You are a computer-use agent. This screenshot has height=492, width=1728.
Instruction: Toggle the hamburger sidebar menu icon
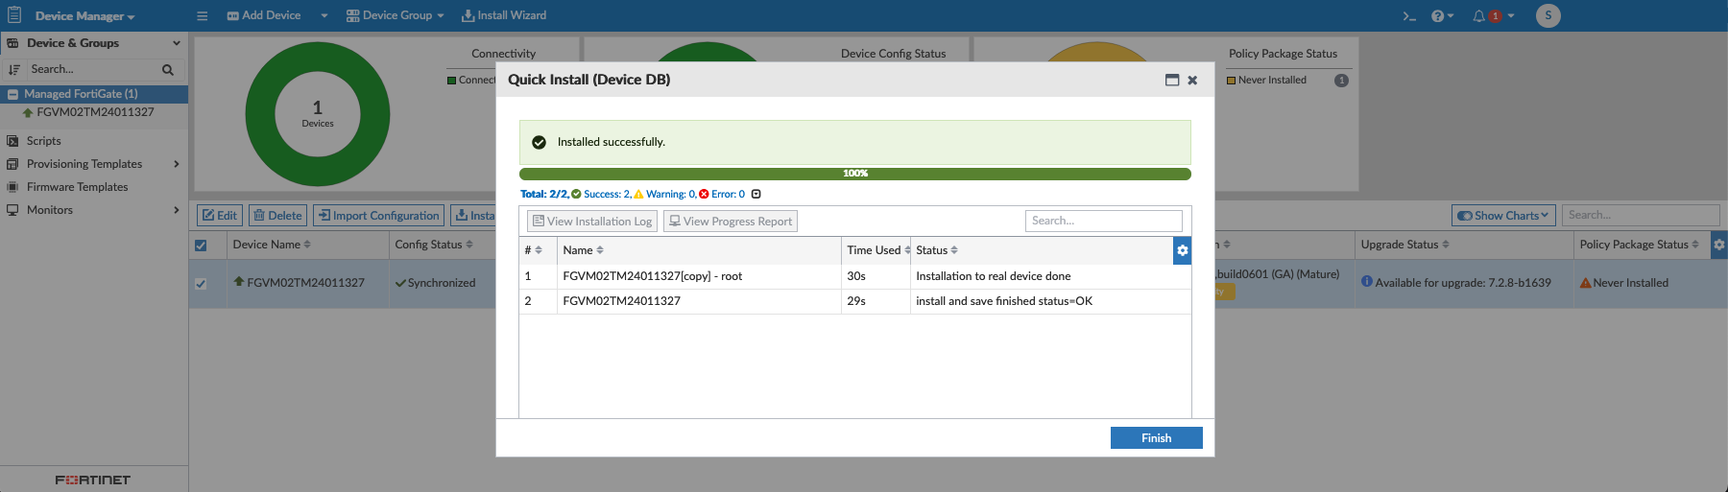[202, 16]
